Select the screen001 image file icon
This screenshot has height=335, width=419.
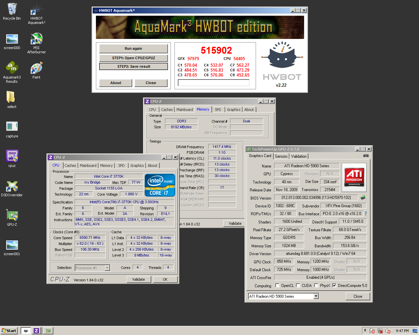click(x=12, y=248)
